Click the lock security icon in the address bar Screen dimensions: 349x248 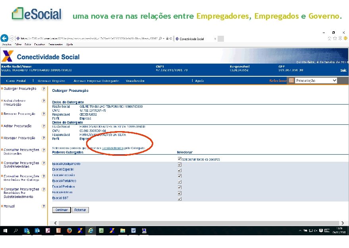[x=167, y=39]
